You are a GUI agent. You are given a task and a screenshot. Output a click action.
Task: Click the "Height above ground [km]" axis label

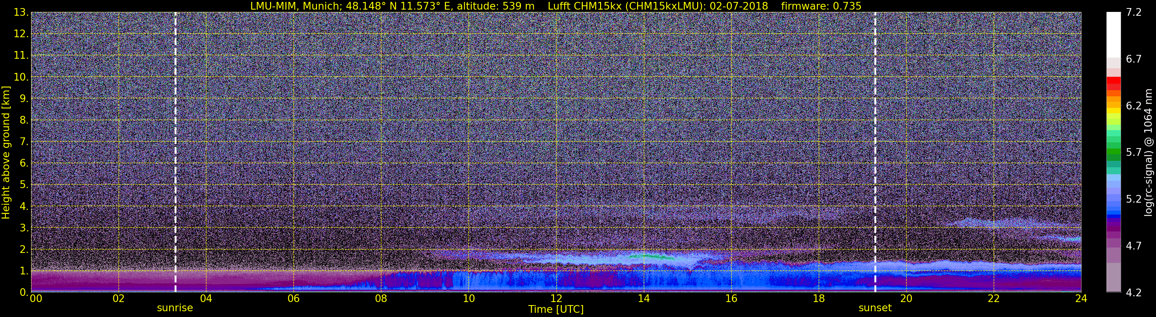coord(6,152)
